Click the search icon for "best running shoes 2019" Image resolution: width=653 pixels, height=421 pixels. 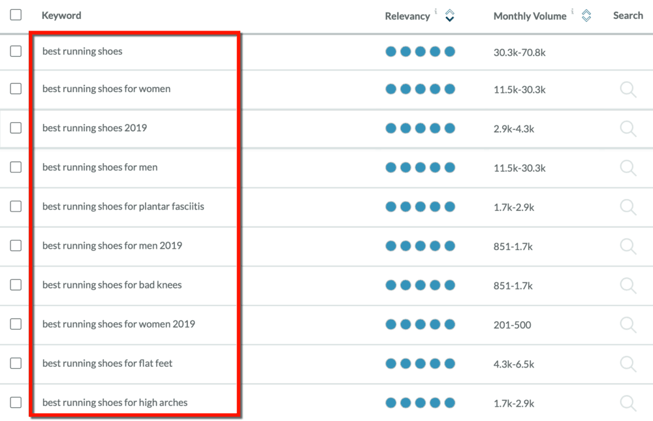(628, 129)
